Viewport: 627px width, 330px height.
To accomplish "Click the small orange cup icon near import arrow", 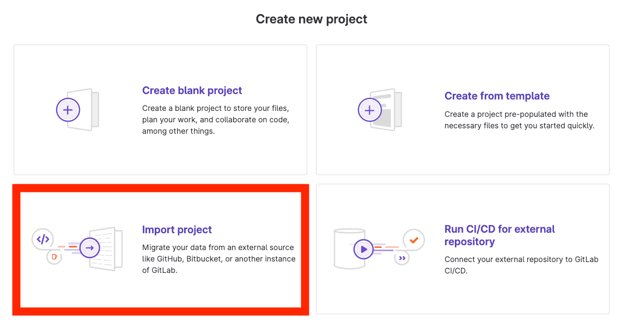I will (54, 257).
